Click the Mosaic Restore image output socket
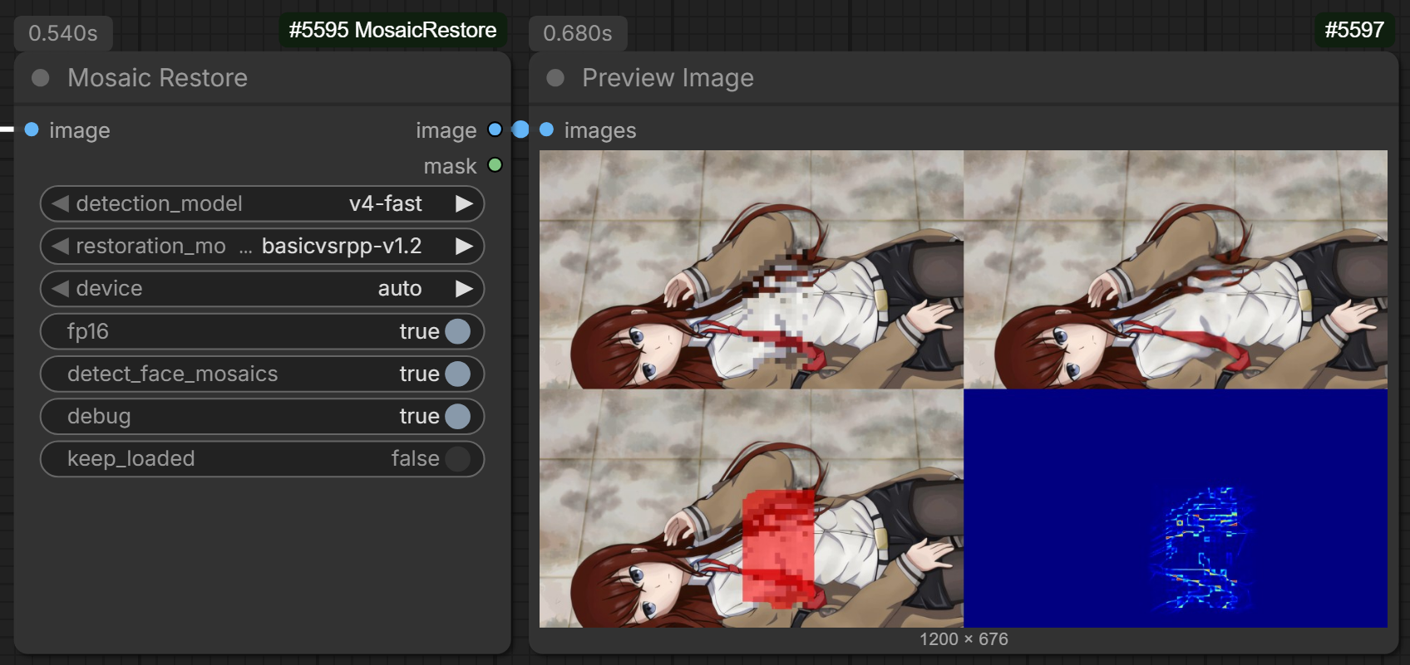Image resolution: width=1410 pixels, height=665 pixels. pos(495,130)
